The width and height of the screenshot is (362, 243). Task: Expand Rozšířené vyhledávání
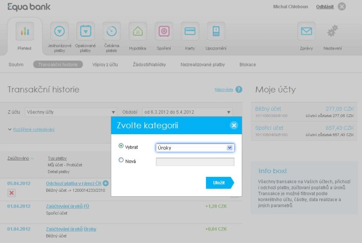click(x=33, y=129)
